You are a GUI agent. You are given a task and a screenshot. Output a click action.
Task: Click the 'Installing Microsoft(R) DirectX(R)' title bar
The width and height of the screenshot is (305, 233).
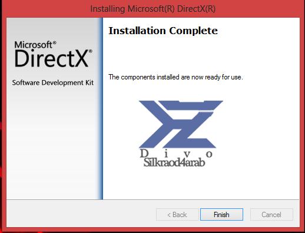pos(152,9)
